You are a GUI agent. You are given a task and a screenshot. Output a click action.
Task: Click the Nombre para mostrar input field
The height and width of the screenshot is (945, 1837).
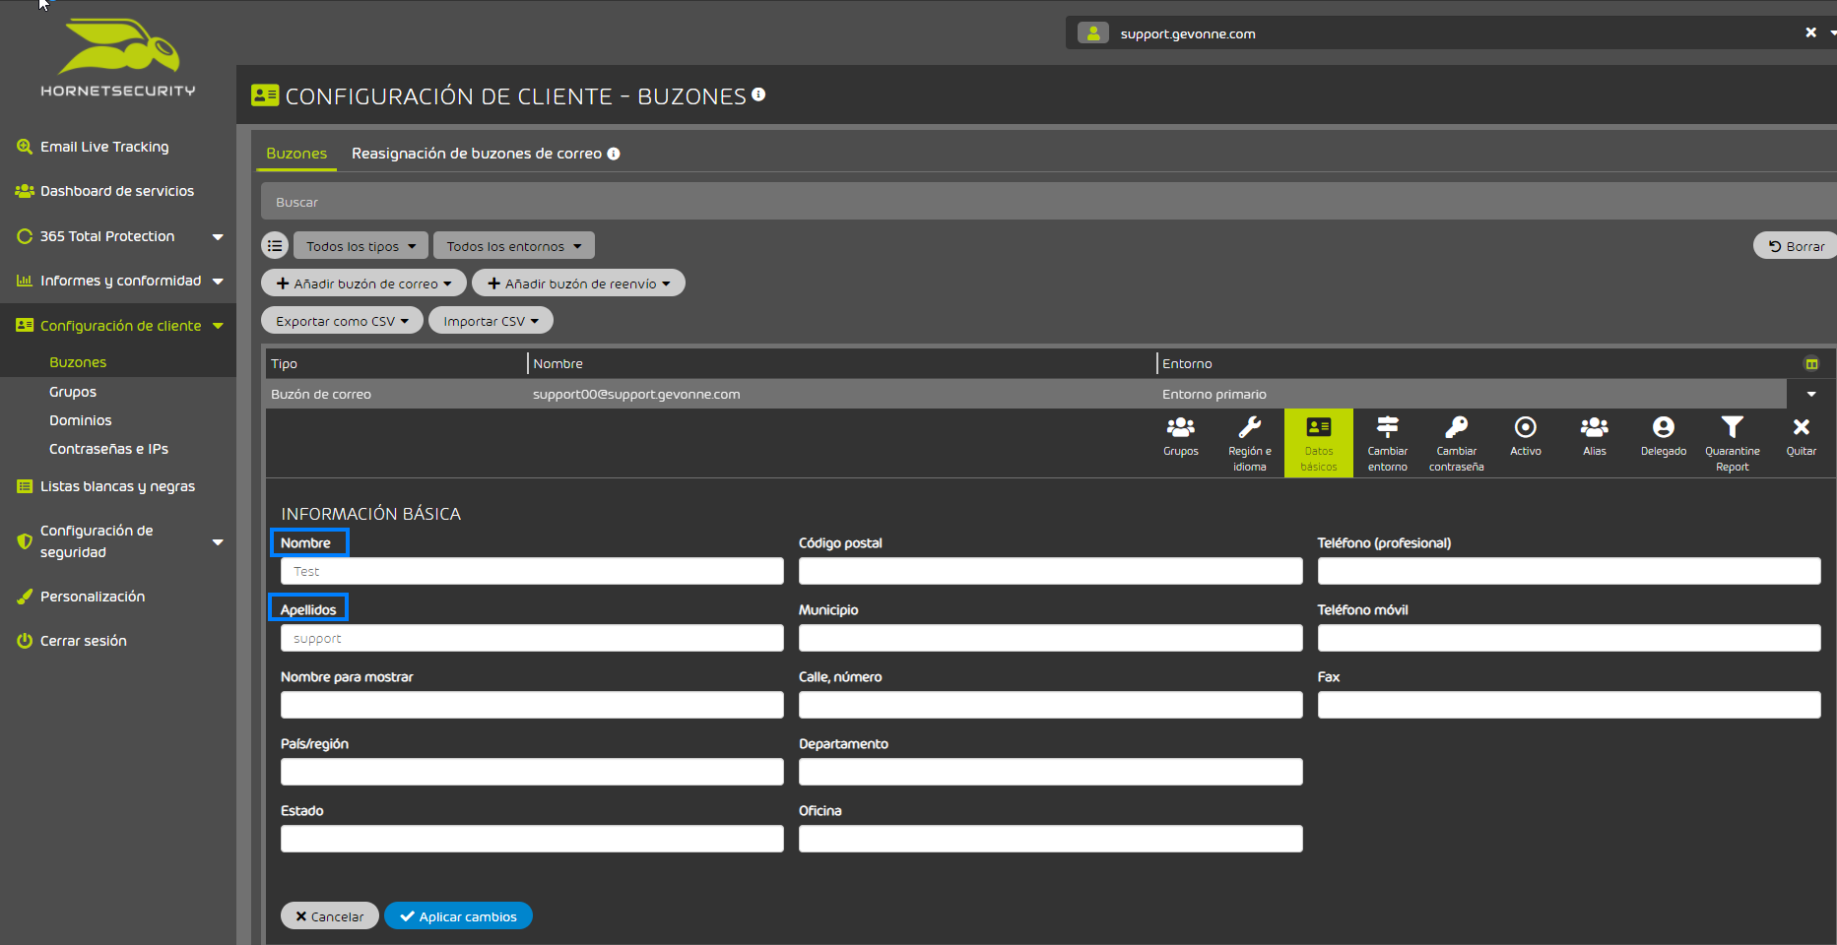click(532, 705)
